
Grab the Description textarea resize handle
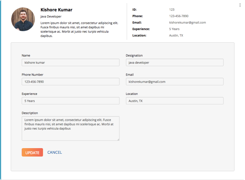tap(118, 139)
